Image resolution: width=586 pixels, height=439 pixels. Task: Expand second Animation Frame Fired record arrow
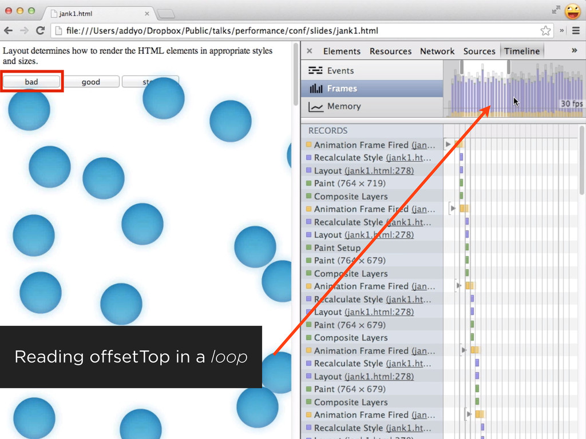pyautogui.click(x=453, y=209)
